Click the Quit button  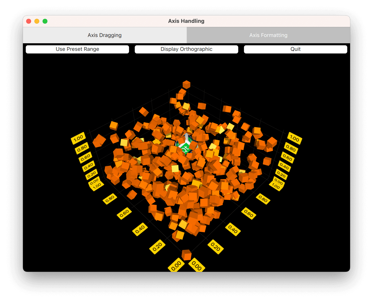click(295, 49)
